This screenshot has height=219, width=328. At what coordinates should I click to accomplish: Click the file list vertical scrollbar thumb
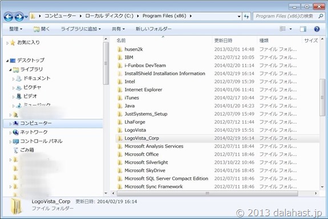322,98
